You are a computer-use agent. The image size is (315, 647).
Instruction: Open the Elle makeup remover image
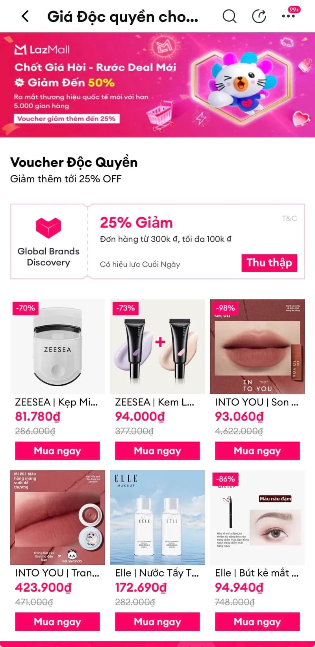click(x=157, y=517)
